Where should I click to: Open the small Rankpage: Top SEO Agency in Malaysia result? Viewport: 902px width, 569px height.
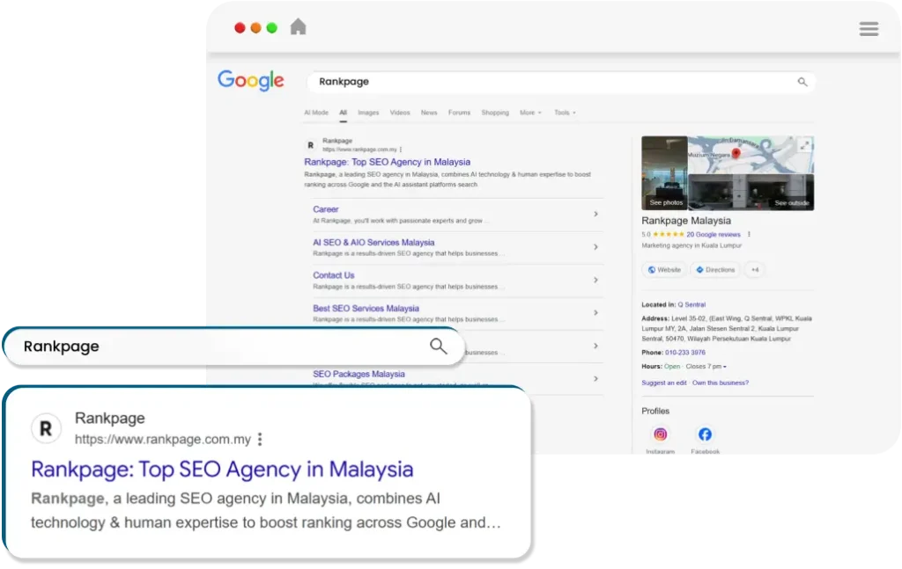click(x=388, y=162)
